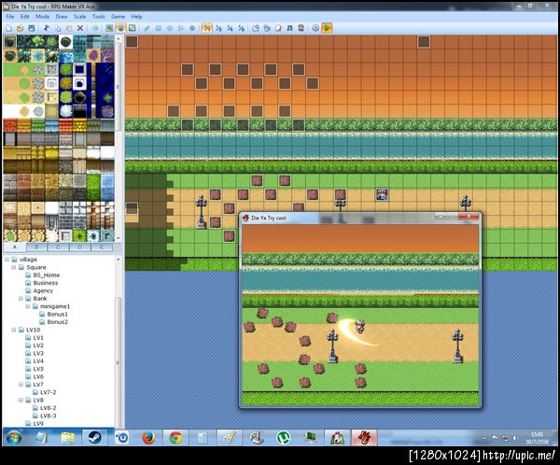This screenshot has height=465, width=560.
Task: Collapse the LV10 map node
Action: pos(14,330)
